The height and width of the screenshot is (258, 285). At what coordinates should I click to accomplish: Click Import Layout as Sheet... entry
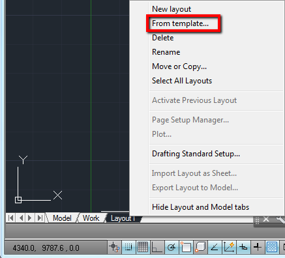pyautogui.click(x=194, y=173)
